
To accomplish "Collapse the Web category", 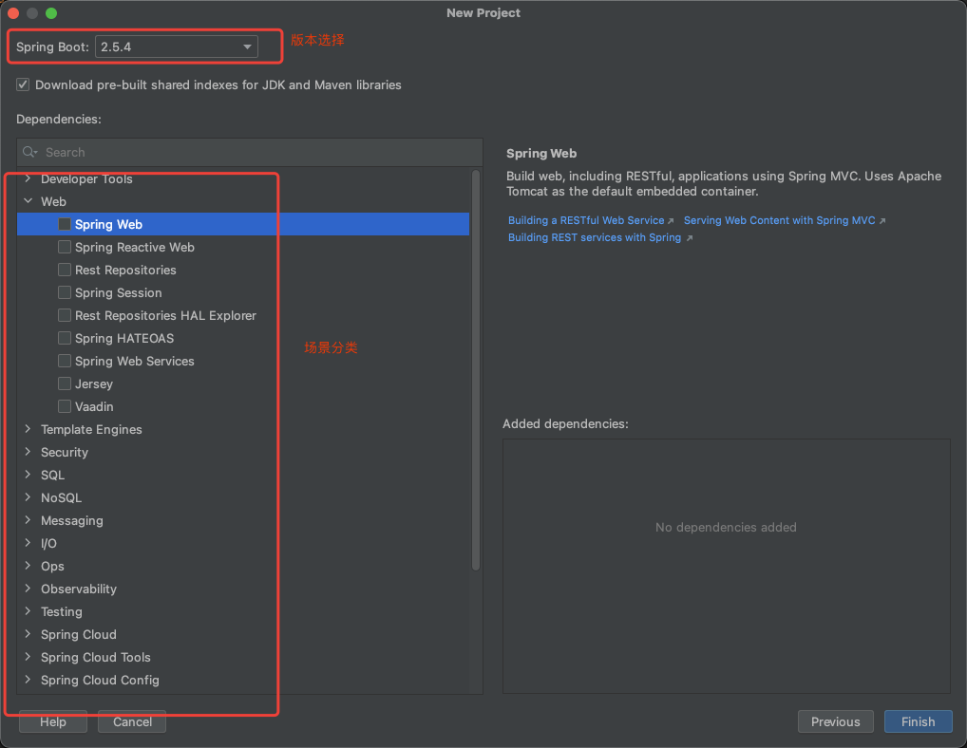I will coord(28,201).
